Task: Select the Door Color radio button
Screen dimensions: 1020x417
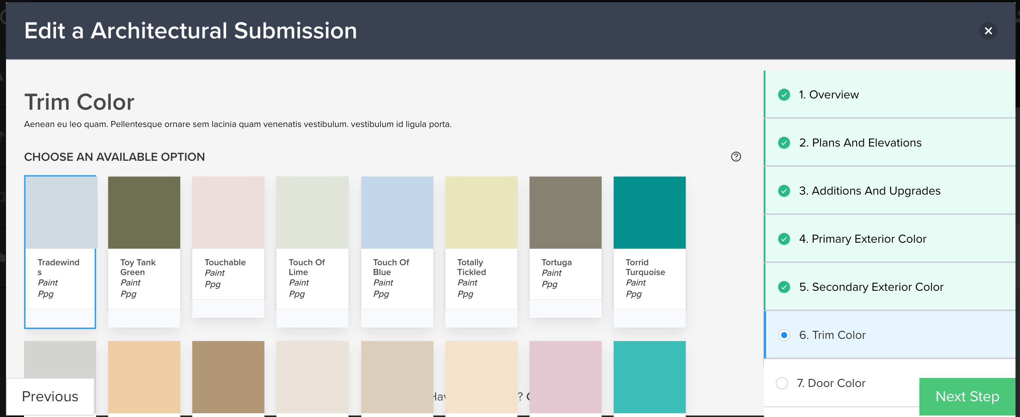Action: pos(782,383)
